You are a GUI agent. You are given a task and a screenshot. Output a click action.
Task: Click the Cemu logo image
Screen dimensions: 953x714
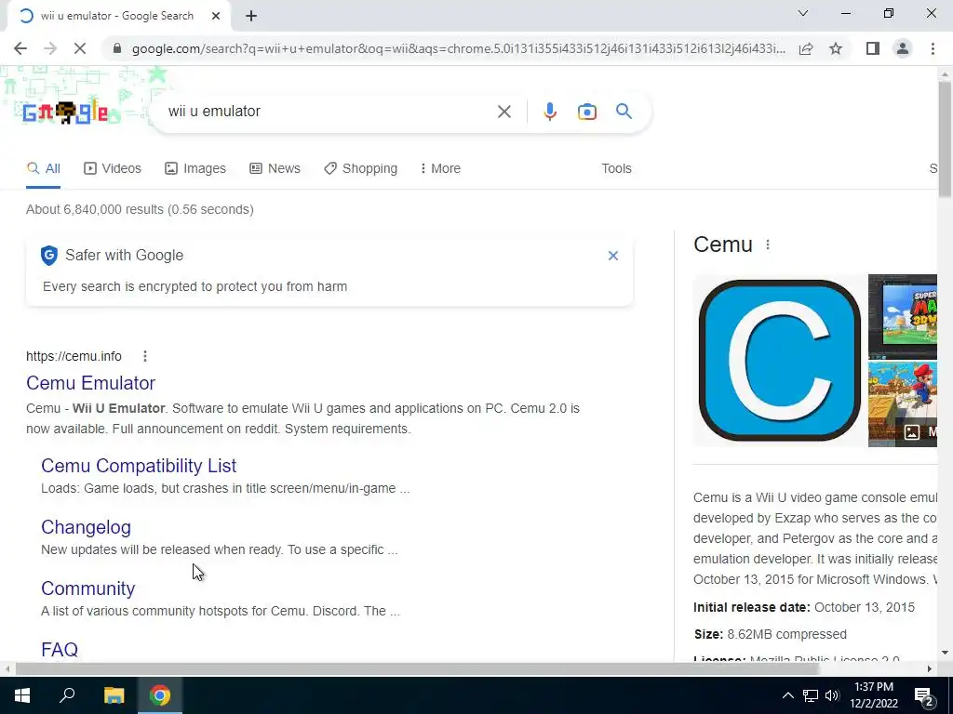coord(780,360)
